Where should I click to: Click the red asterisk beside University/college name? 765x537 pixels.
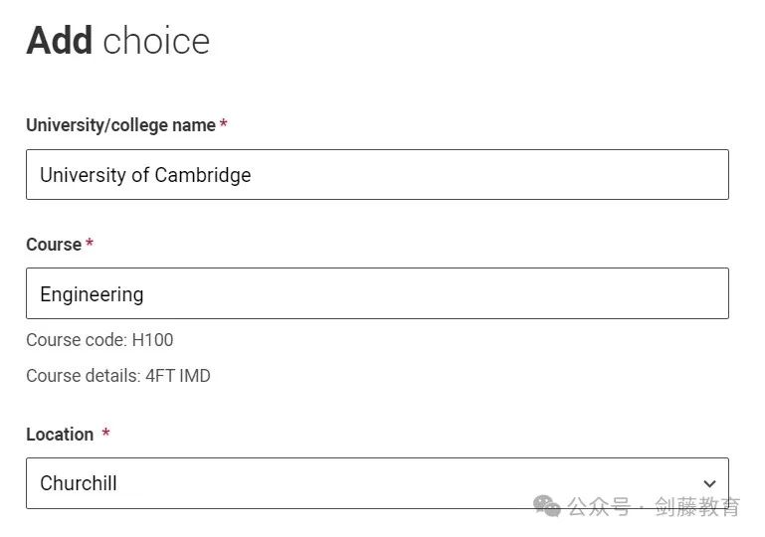coord(224,123)
